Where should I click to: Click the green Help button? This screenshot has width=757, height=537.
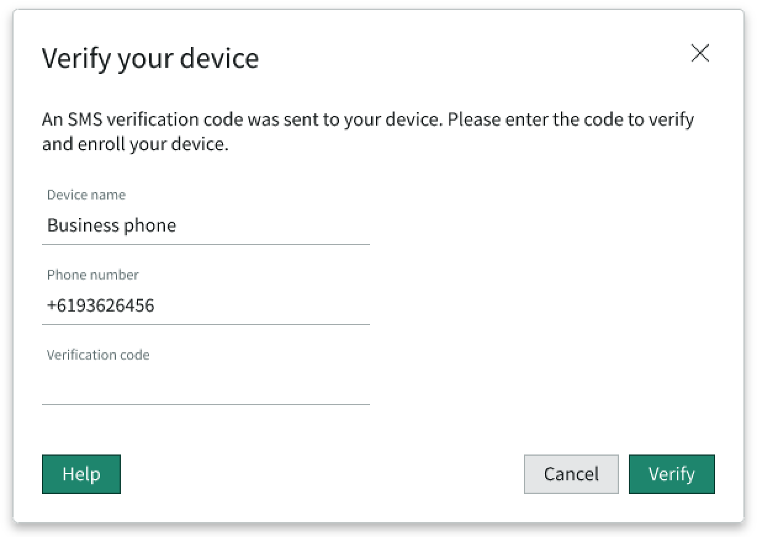(81, 474)
